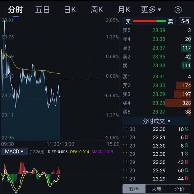Click 卖5 row at 23.39
Screen dimensions: 194x194
point(157,30)
